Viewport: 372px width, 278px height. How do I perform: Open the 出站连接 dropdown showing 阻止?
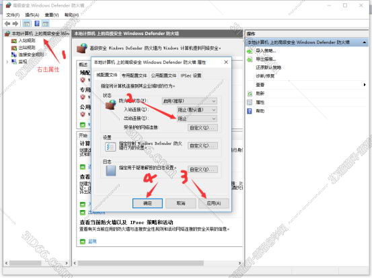tap(196, 118)
